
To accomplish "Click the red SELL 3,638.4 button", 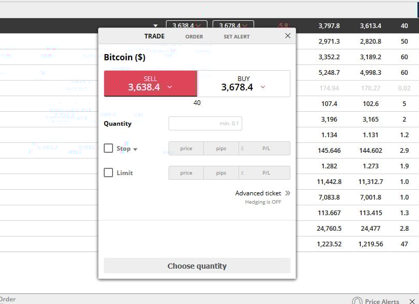I will 150,84.
